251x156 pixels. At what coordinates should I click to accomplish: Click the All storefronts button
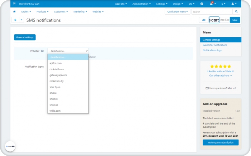[x=204, y=20]
